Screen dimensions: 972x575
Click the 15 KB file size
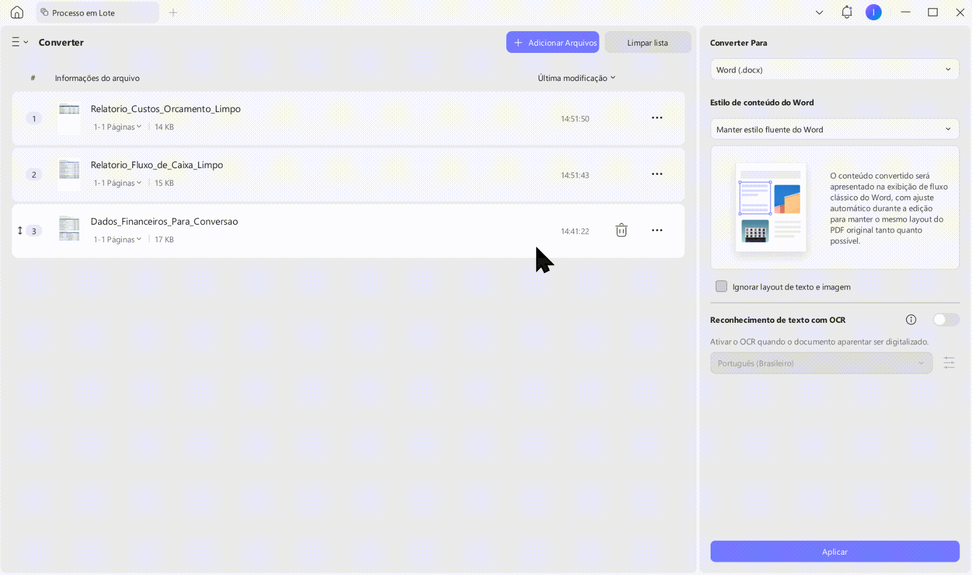(164, 183)
